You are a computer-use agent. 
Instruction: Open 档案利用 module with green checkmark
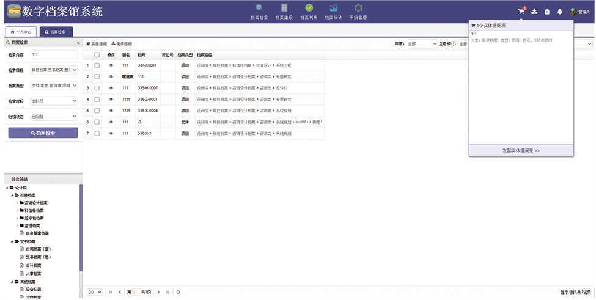point(309,10)
